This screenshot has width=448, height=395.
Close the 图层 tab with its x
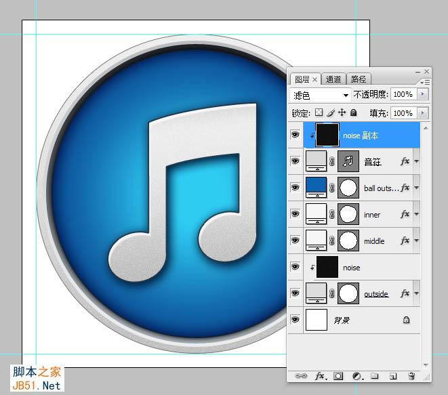point(315,80)
